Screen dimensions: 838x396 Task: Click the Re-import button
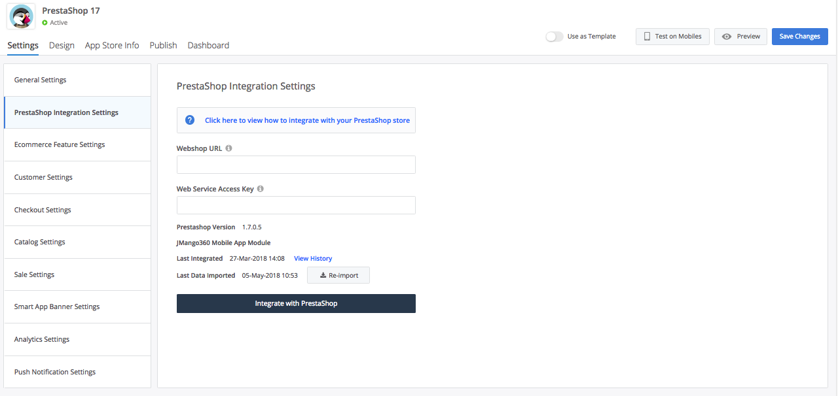pos(338,275)
